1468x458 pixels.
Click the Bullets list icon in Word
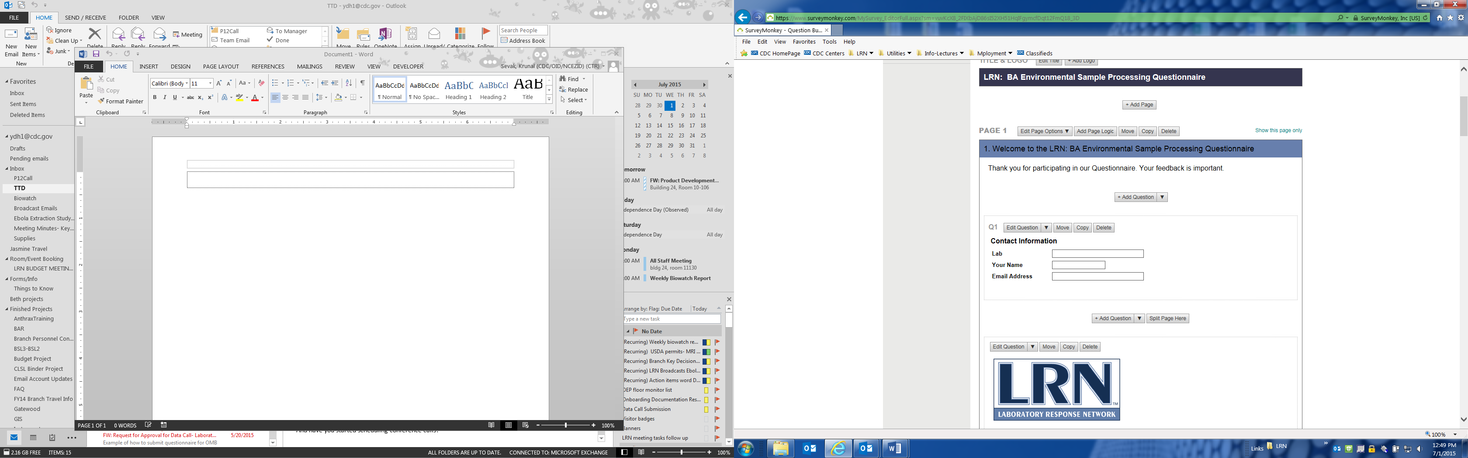pos(275,83)
